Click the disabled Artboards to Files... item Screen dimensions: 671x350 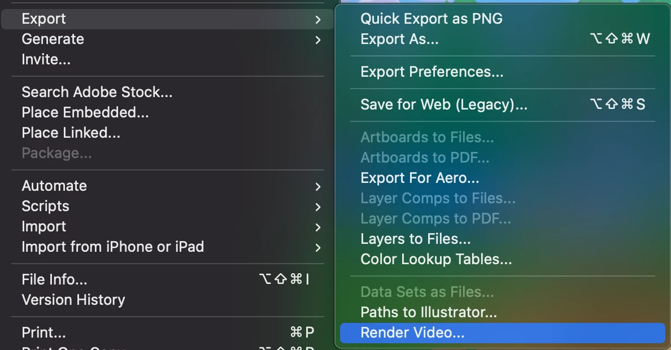502,137
